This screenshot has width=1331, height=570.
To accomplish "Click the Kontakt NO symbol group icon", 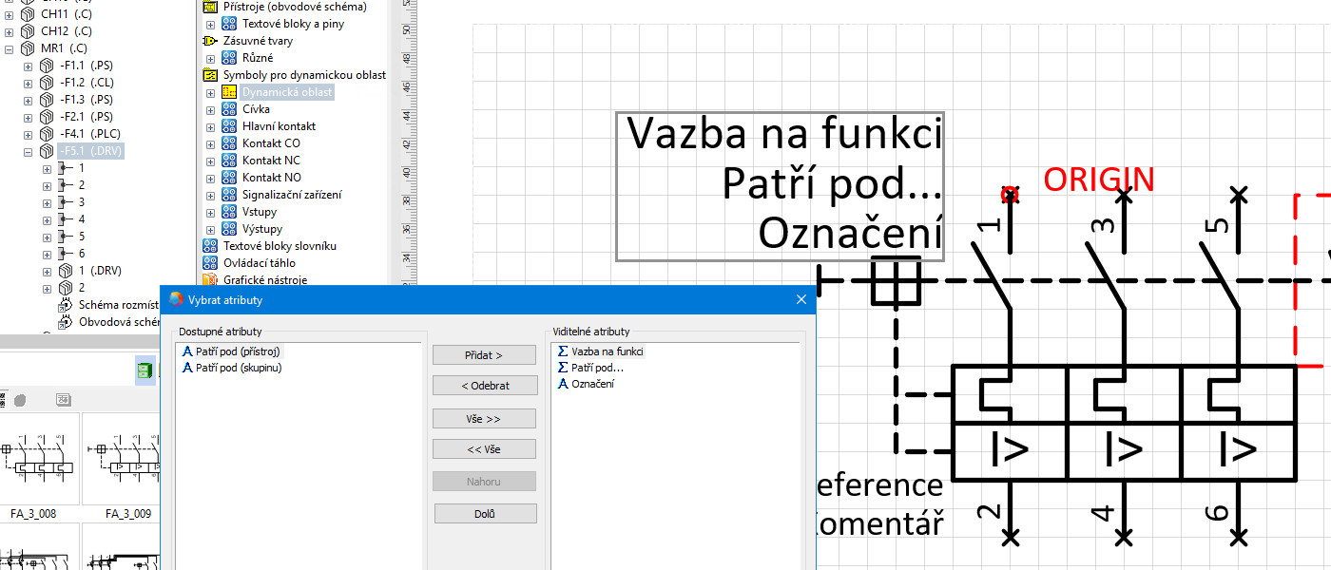I will (x=229, y=178).
